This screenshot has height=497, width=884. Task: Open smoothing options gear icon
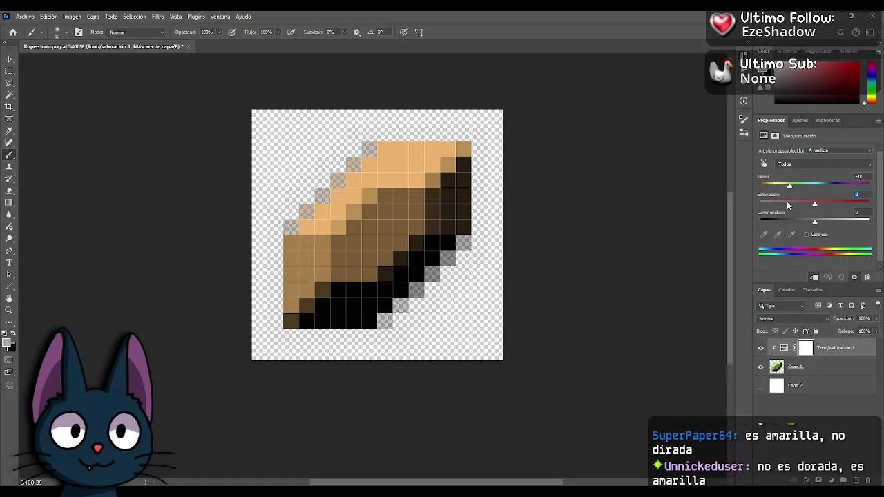pos(357,32)
